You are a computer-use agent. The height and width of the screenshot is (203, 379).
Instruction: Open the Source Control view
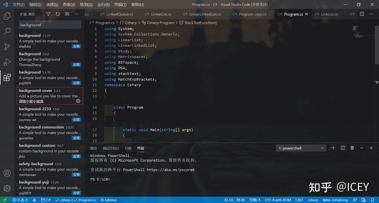click(7, 47)
